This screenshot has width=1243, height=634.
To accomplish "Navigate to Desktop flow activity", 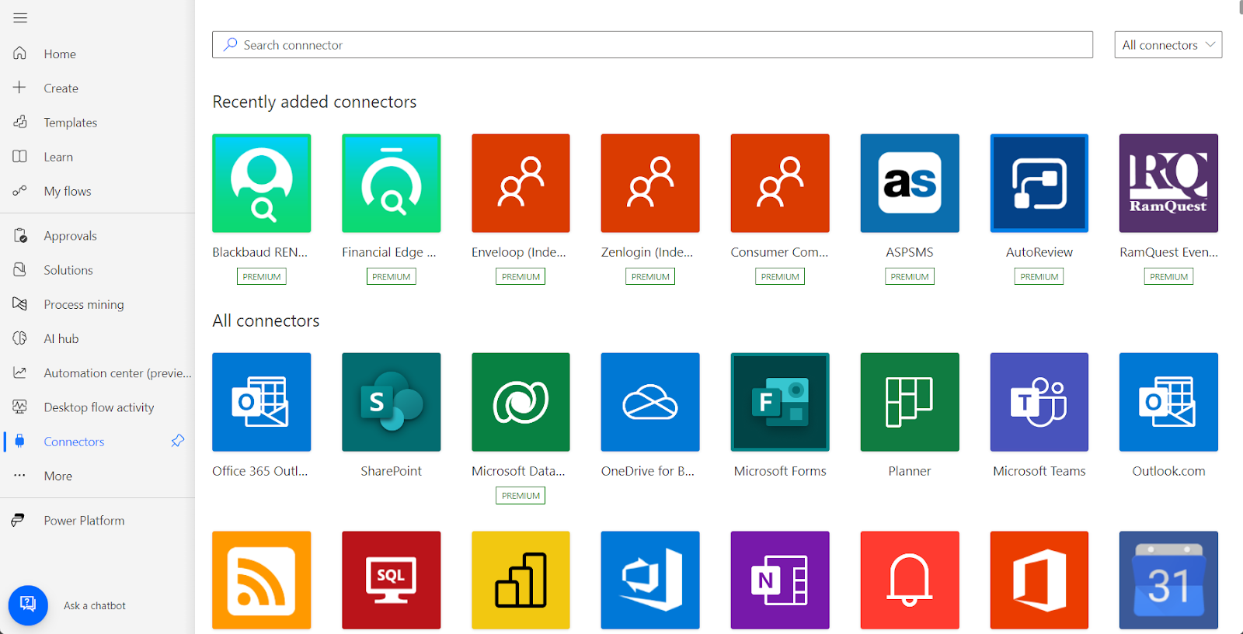I will pyautogui.click(x=97, y=407).
